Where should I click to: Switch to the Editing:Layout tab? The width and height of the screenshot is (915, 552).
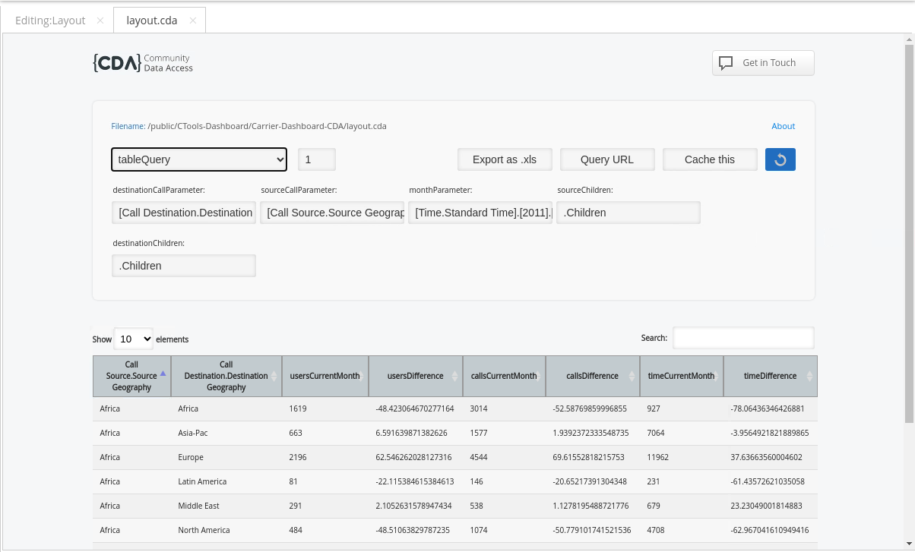pyautogui.click(x=50, y=21)
